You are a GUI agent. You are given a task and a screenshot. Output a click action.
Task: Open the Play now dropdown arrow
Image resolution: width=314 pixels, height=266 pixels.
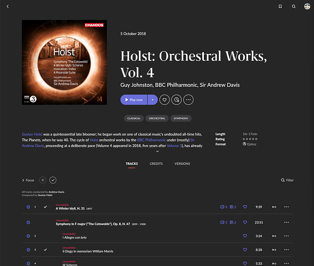[153, 99]
